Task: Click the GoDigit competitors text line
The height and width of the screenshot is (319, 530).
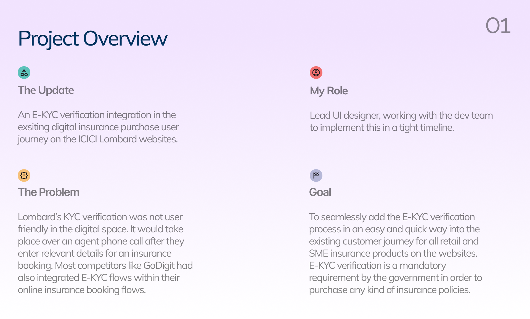Action: click(x=105, y=265)
